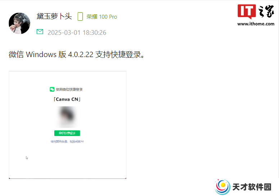Viewport: 279px width, 196px height.
Task: Click the 使用微信快捷登录 heading text
Action: pos(69,89)
